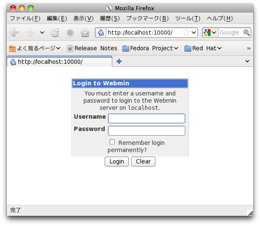Open the ツール(T) menu
The width and height of the screenshot is (260, 226).
click(187, 18)
